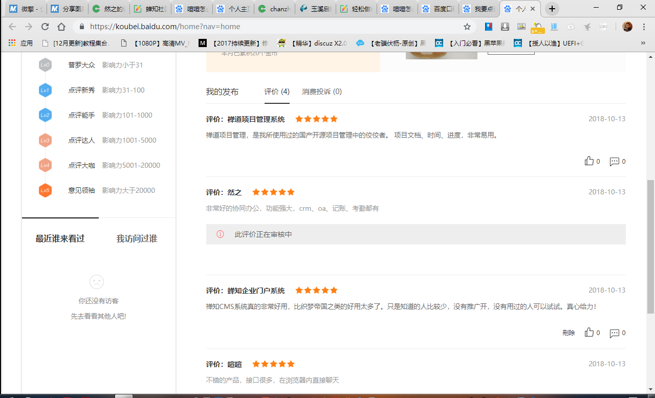The height and width of the screenshot is (398, 655).
Task: Open the grey bird extension icon
Action: (587, 27)
